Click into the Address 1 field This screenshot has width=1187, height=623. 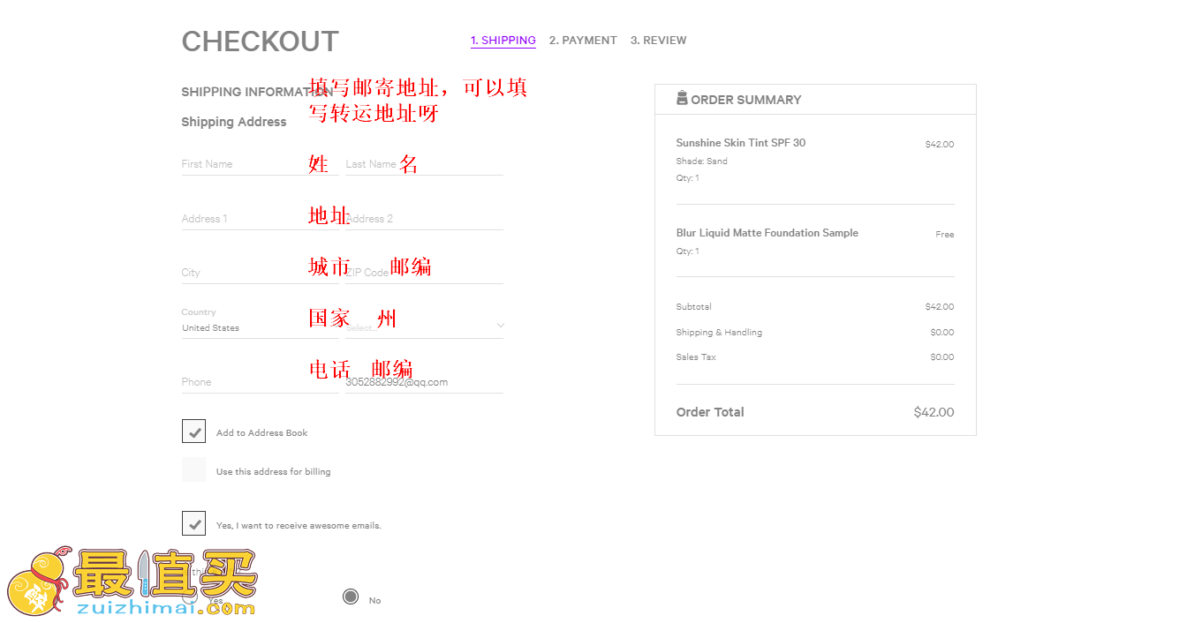pos(261,219)
